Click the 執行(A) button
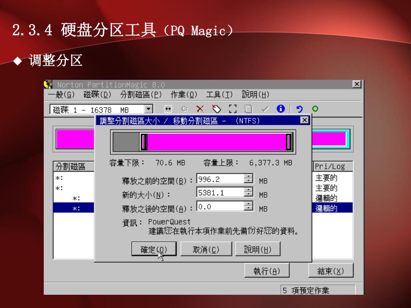This screenshot has height=308, width=411. (x=267, y=271)
